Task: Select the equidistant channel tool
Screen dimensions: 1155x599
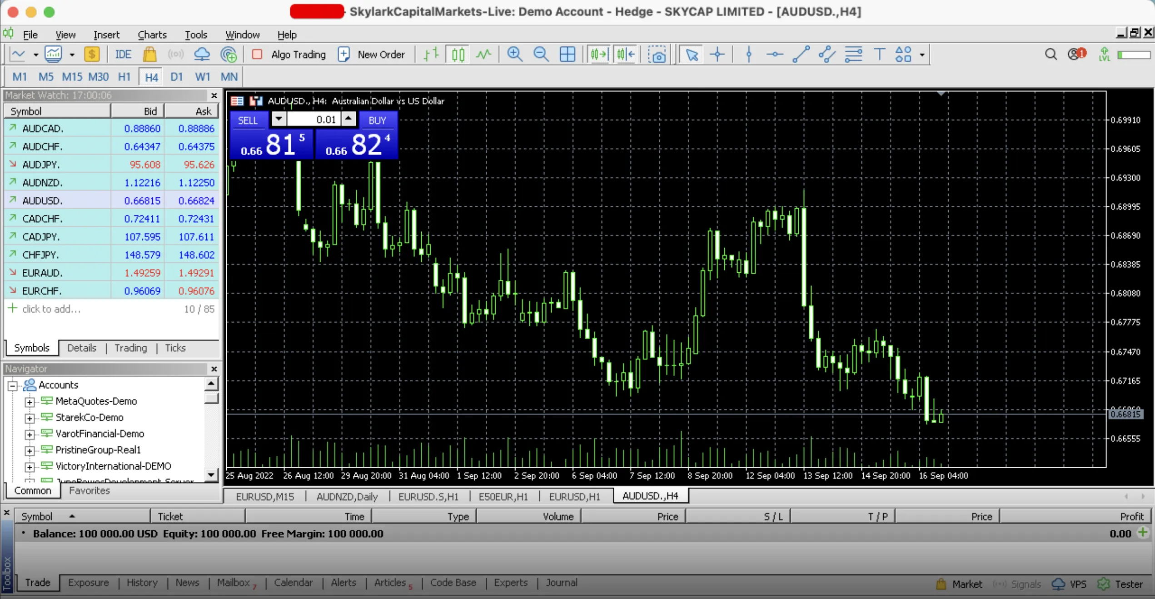Action: [827, 55]
